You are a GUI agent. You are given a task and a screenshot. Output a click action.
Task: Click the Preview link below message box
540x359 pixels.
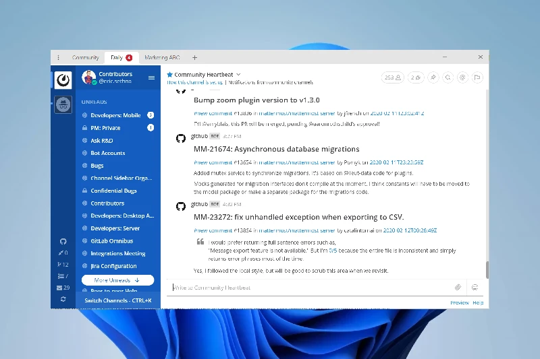(x=460, y=302)
